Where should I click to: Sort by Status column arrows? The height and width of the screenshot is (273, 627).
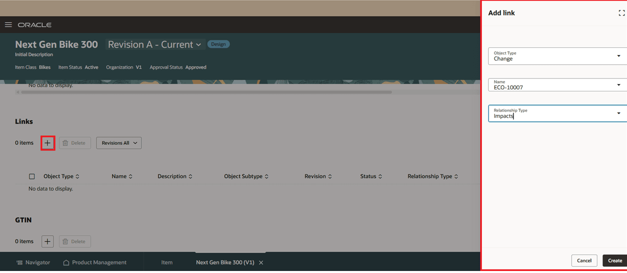click(380, 176)
